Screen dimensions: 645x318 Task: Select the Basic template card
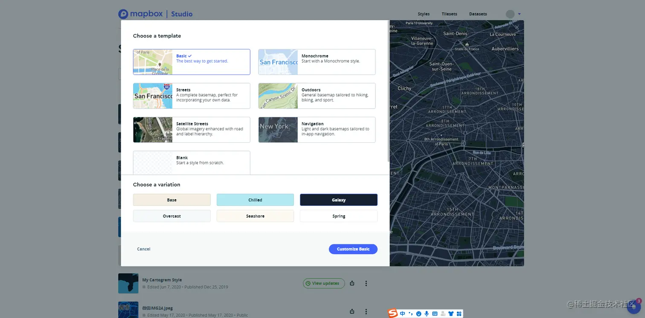tap(192, 62)
